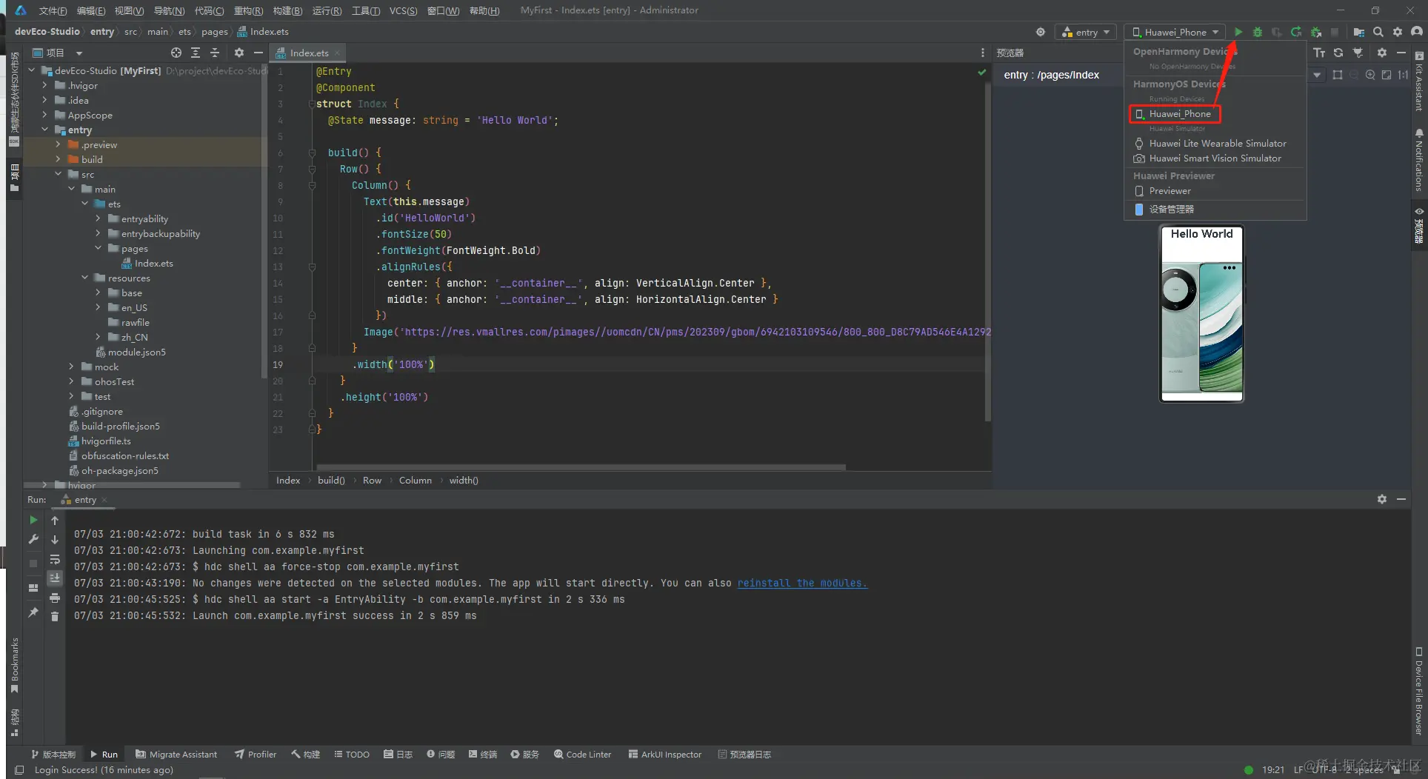Open search everywhere magnifier icon
This screenshot has width=1428, height=779.
pyautogui.click(x=1378, y=32)
